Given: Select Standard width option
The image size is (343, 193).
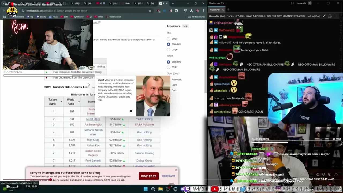Looking at the screenshot, I should click(x=168, y=62).
